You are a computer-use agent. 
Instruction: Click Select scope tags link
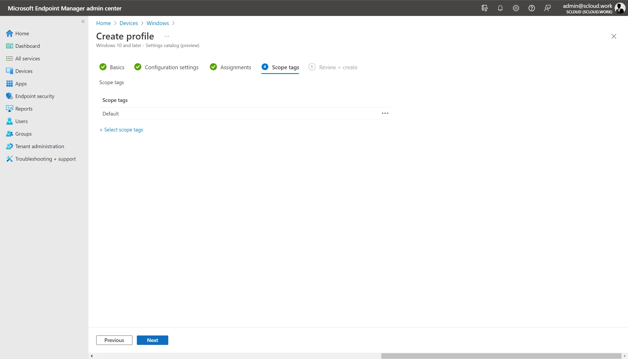pos(121,130)
